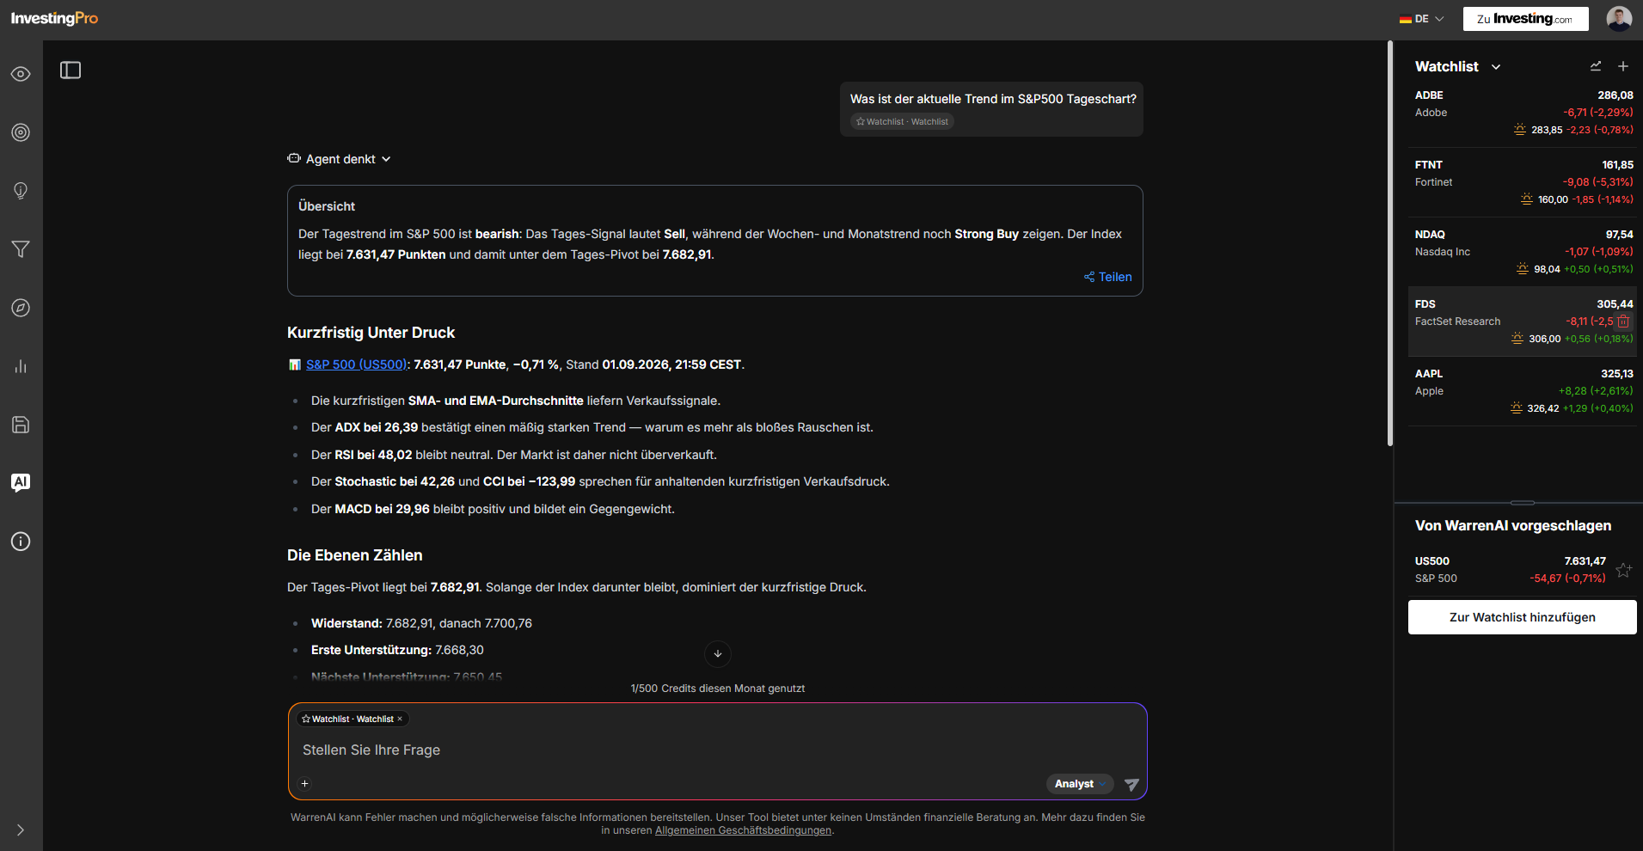Open the Analyst mode dropdown

tap(1080, 784)
